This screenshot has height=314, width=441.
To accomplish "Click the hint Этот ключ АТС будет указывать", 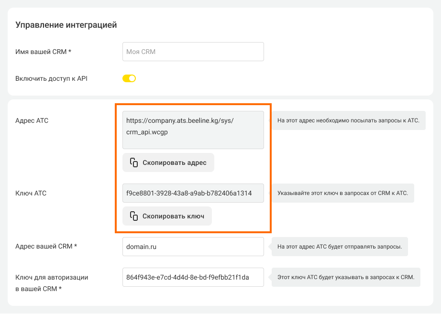I will click(x=346, y=277).
